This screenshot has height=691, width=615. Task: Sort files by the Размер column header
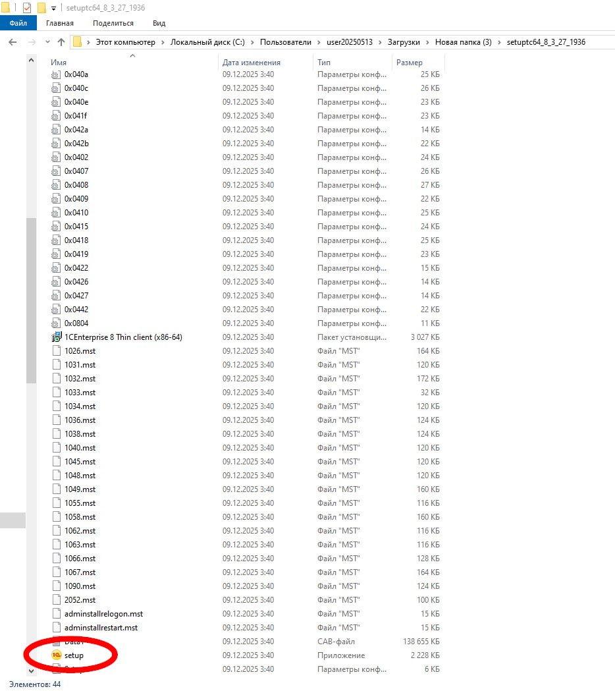coord(410,63)
